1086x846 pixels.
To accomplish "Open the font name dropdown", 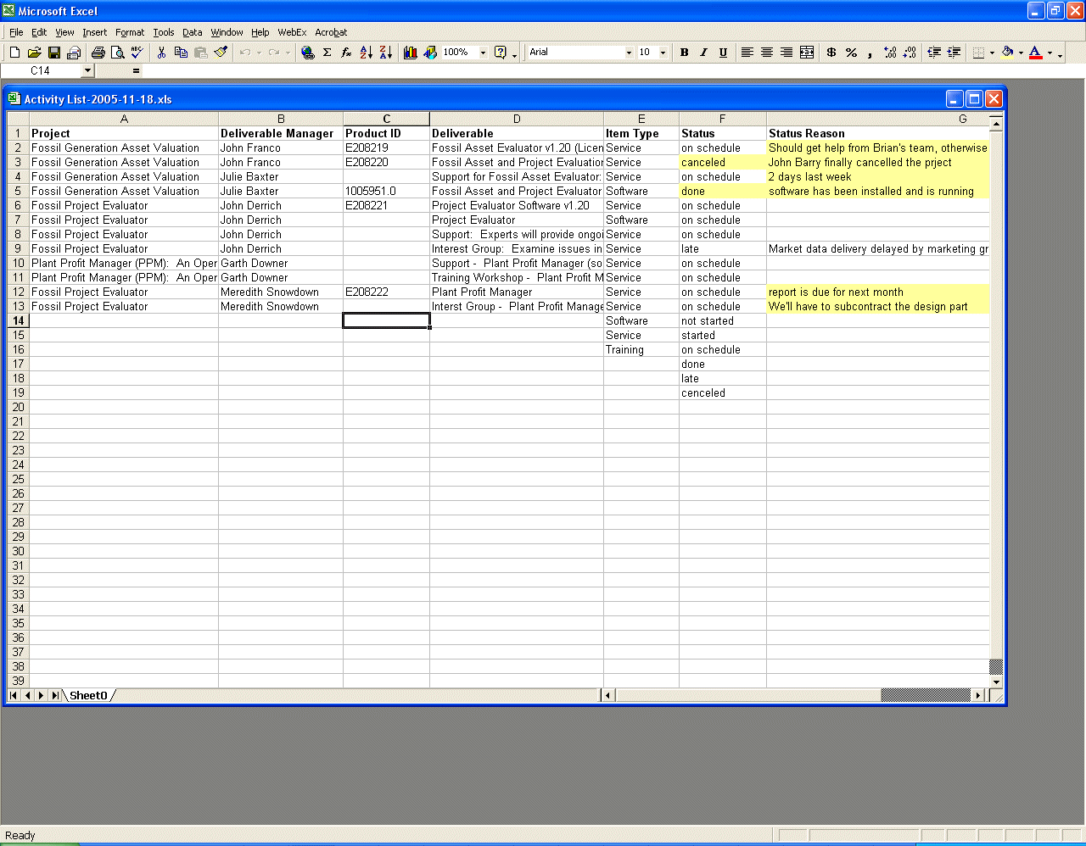I will (629, 53).
